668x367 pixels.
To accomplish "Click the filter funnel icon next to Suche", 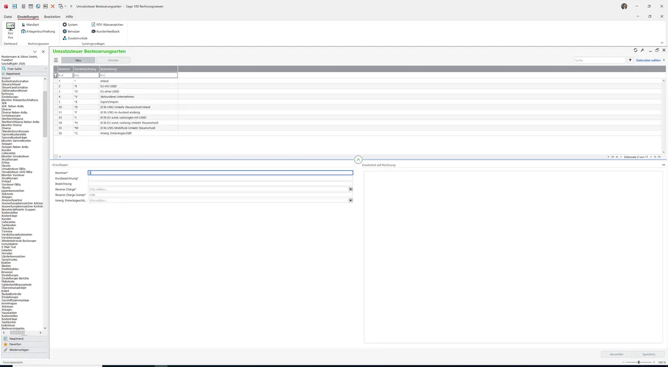I will (630, 60).
